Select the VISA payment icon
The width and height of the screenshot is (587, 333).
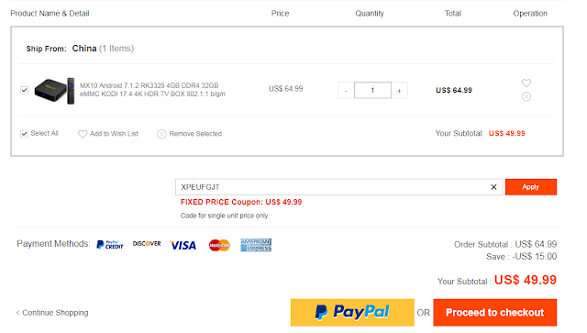point(183,245)
